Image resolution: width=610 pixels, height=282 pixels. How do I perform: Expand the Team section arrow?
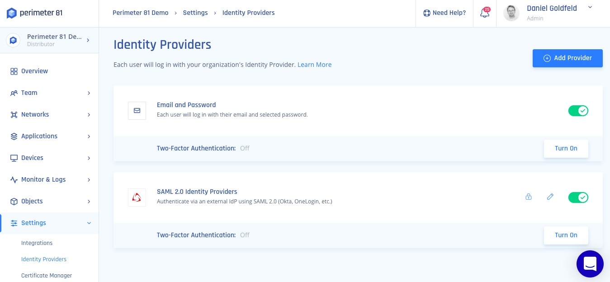pos(89,93)
